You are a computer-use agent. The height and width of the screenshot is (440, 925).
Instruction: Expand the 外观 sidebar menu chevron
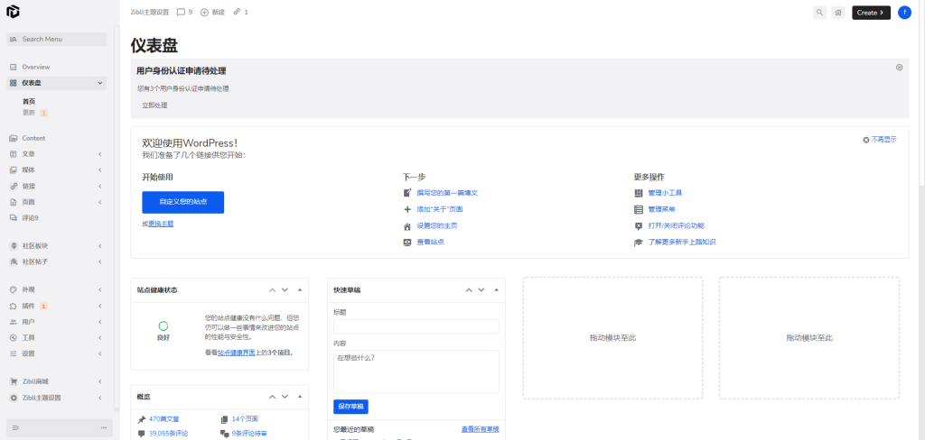coord(100,289)
